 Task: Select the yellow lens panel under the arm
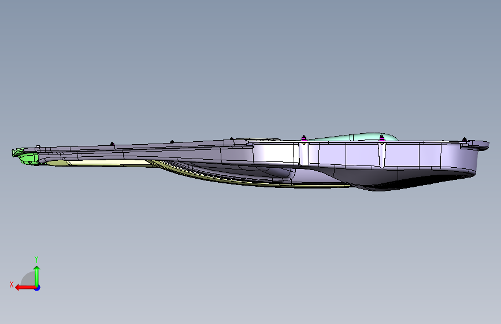109,163
